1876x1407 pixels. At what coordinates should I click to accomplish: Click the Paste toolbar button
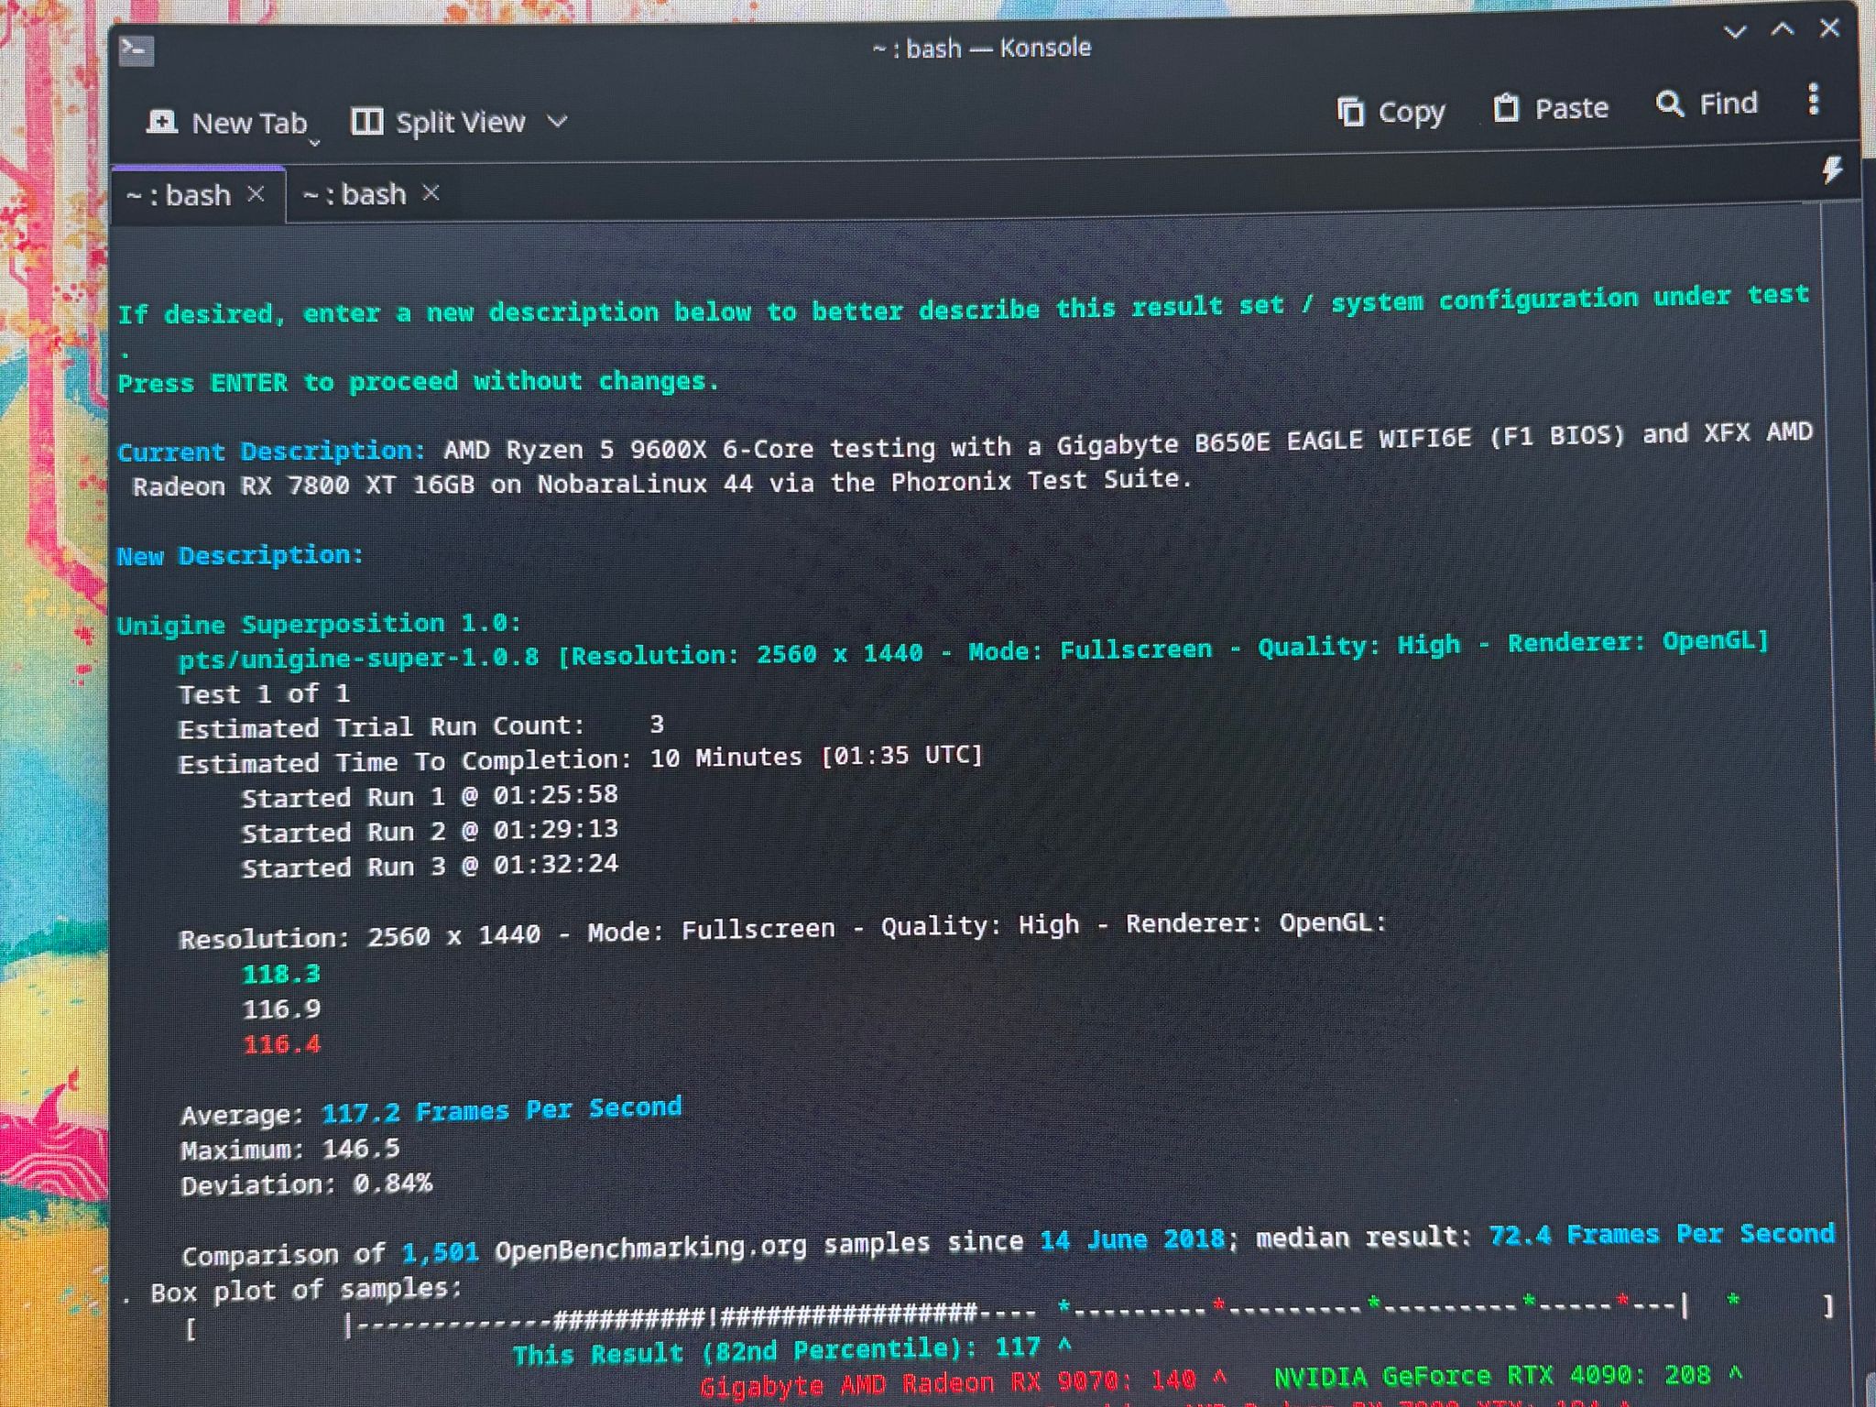click(x=1551, y=108)
